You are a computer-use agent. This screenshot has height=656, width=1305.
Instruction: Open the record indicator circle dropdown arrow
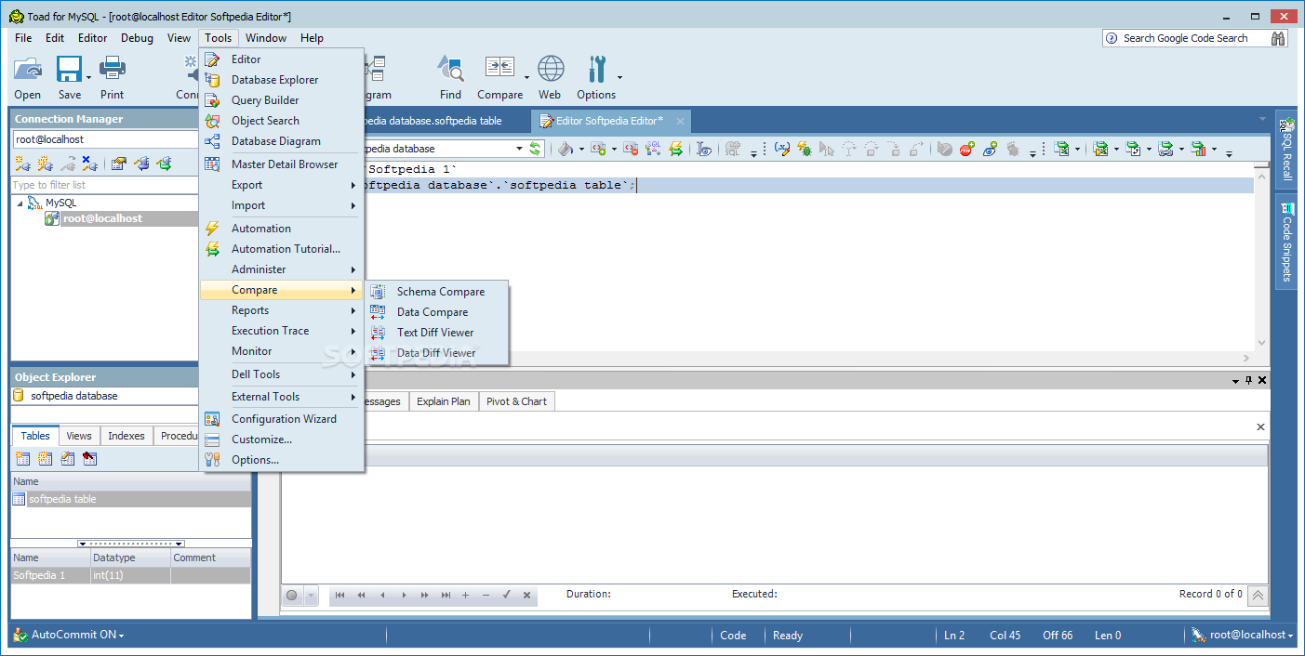[x=310, y=596]
